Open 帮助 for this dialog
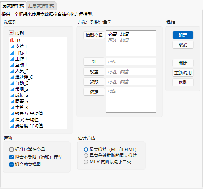Screen dimensions: 203x189 (x=183, y=82)
